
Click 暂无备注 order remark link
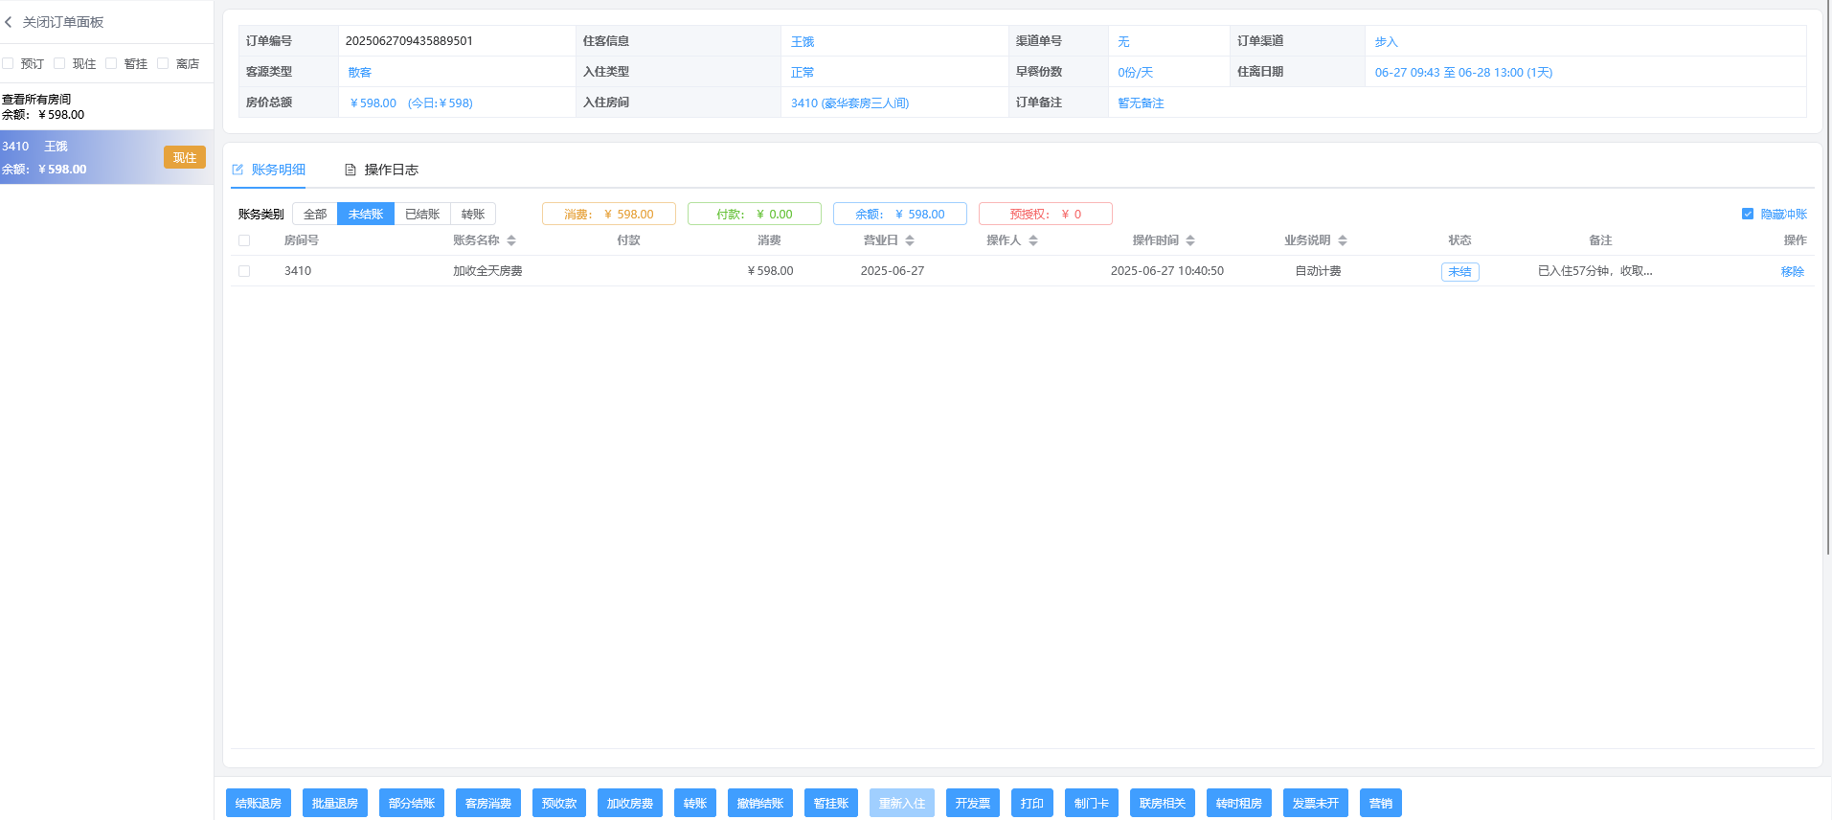click(x=1141, y=102)
